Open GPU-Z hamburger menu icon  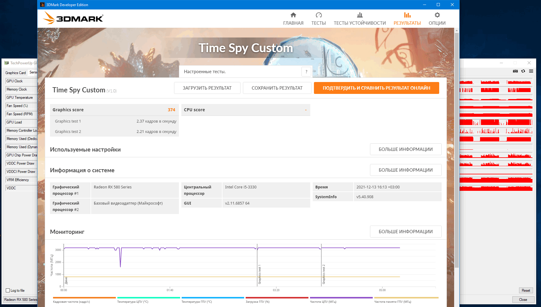(531, 71)
